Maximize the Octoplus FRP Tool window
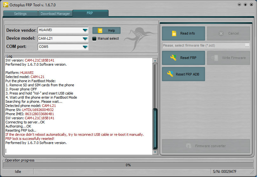This screenshot has height=177, width=260. coord(245,5)
